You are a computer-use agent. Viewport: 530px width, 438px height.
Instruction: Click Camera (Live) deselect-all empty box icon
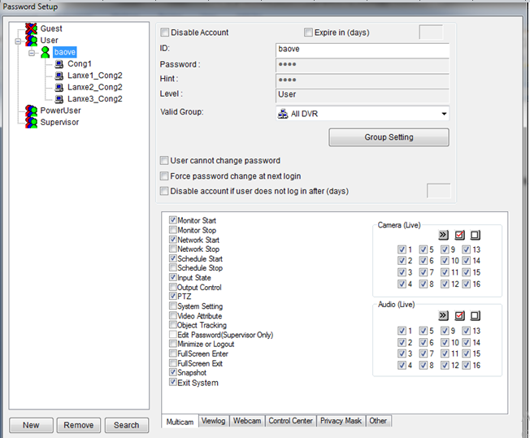[x=476, y=235]
